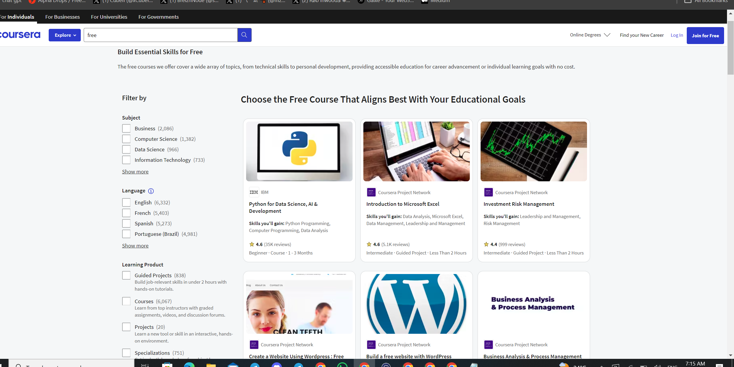Click the search field containing 'free'

tap(160, 35)
